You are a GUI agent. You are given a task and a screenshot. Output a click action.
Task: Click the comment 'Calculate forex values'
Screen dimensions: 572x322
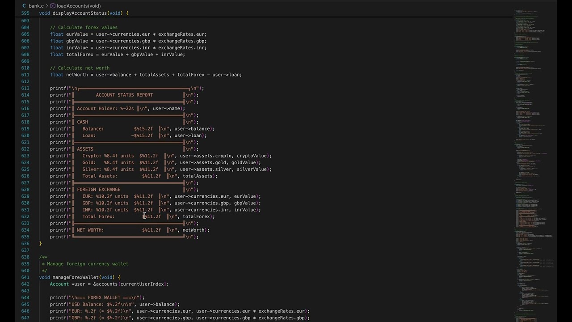pyautogui.click(x=84, y=27)
